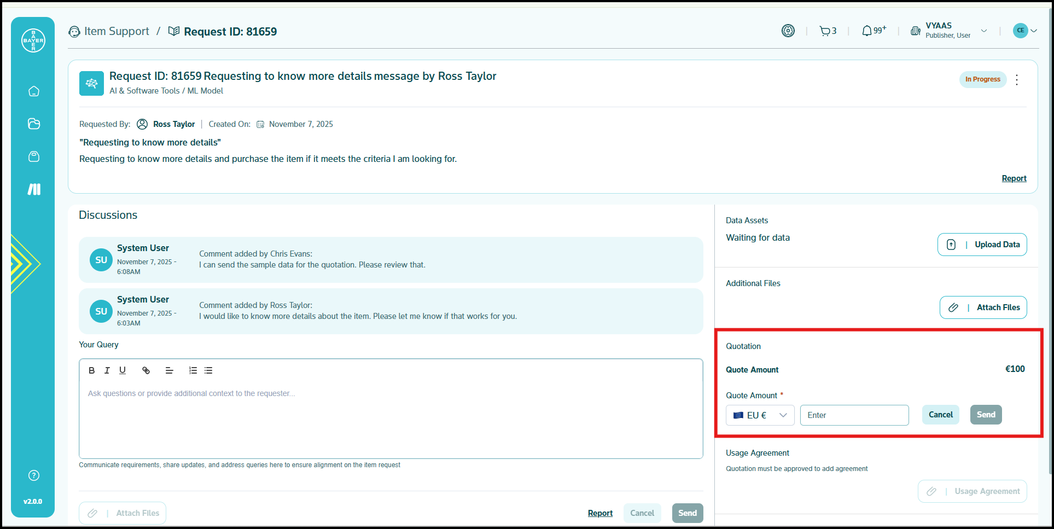Viewport: 1054px width, 529px height.
Task: Open the help question mark icon
Action: [34, 475]
